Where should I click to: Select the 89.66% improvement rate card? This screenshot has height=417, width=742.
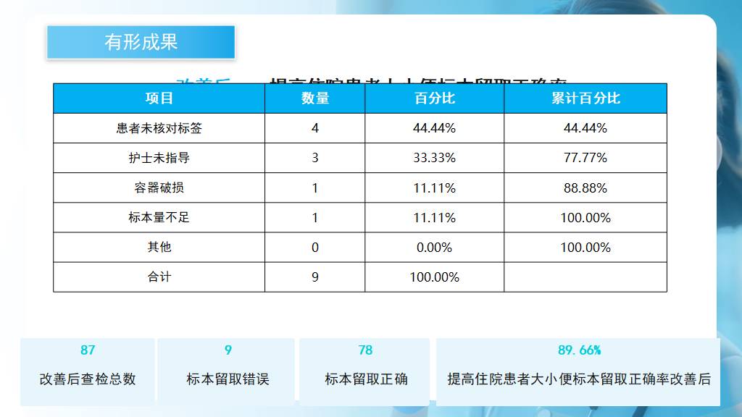click(x=578, y=371)
